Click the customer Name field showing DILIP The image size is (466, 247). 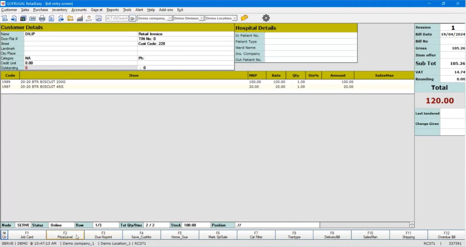(81, 34)
